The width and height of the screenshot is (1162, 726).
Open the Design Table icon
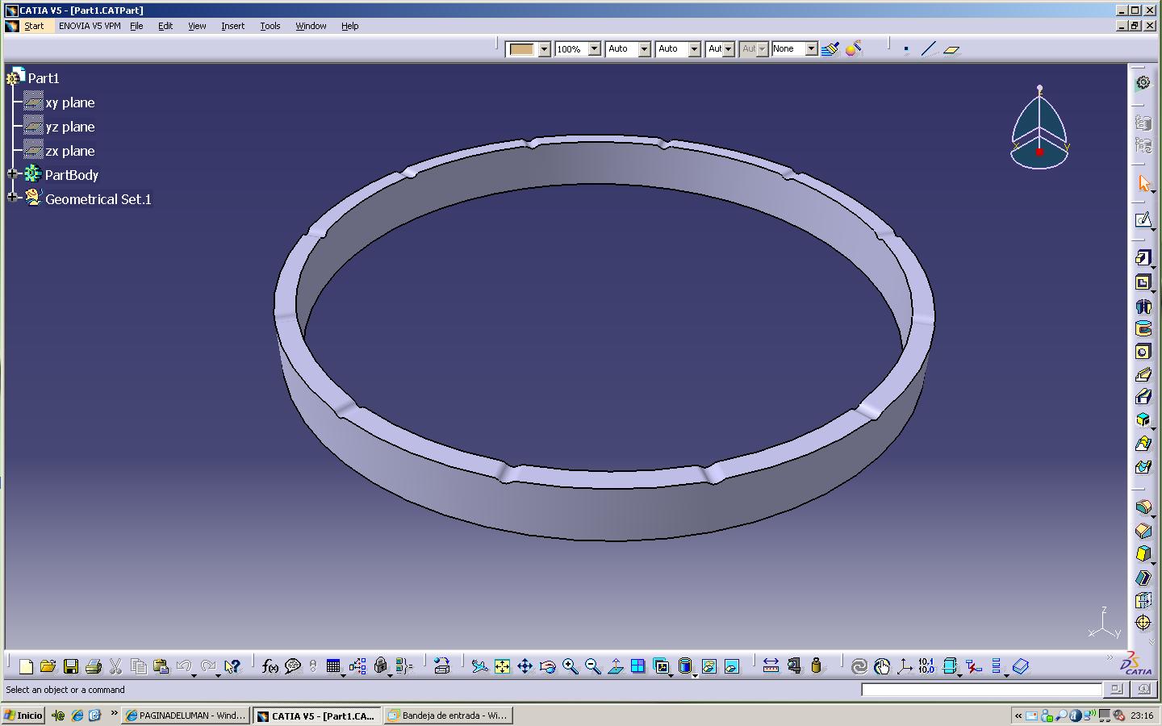pos(333,666)
